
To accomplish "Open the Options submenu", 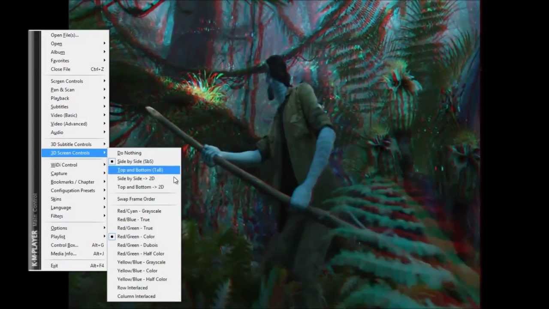I will pos(75,228).
